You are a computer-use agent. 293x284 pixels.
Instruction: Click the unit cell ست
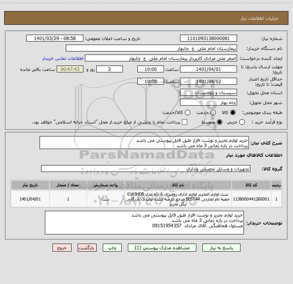coord(105,199)
